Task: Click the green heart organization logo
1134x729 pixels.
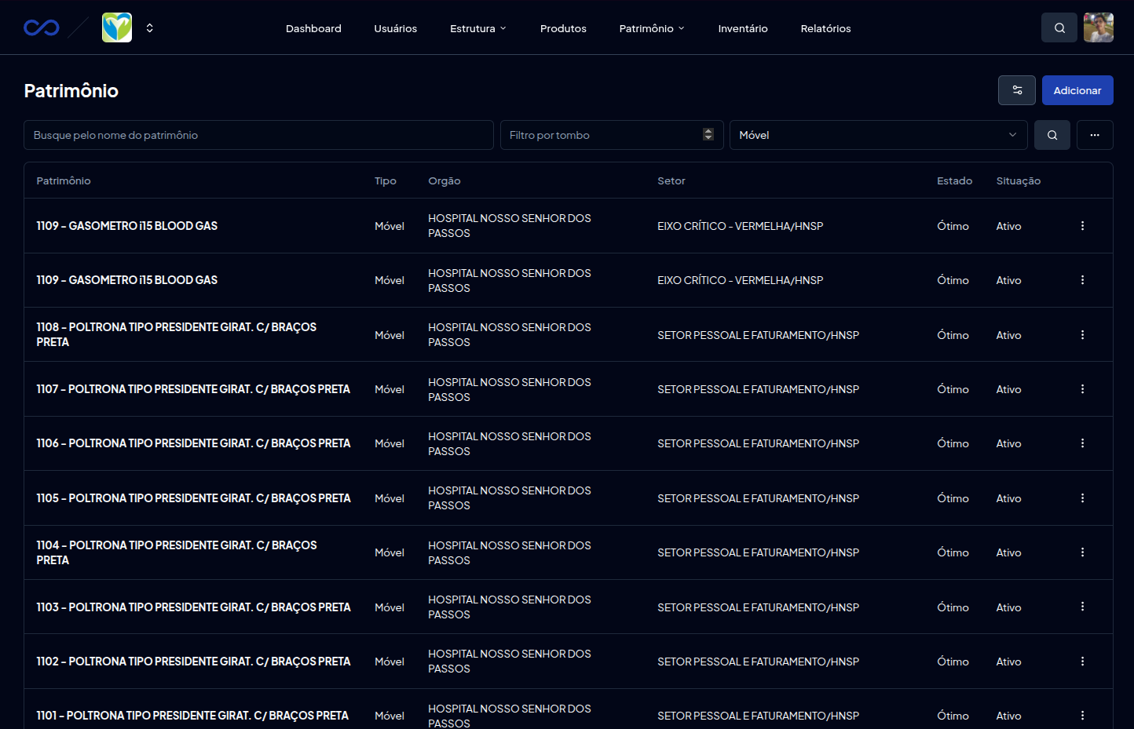Action: 117,27
